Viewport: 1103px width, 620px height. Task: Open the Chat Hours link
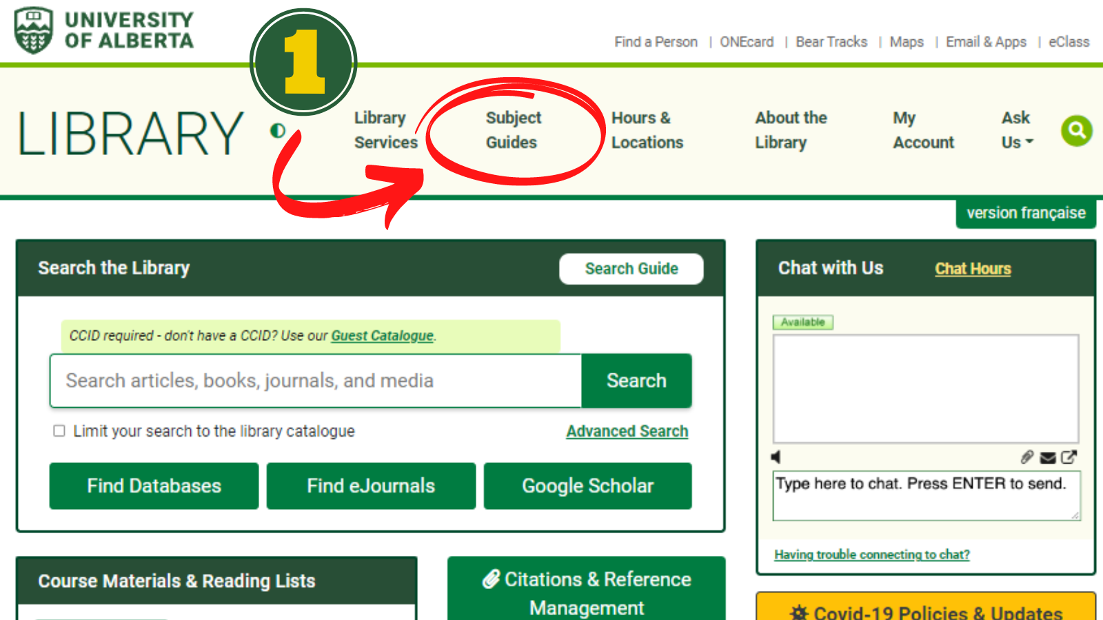pos(973,269)
